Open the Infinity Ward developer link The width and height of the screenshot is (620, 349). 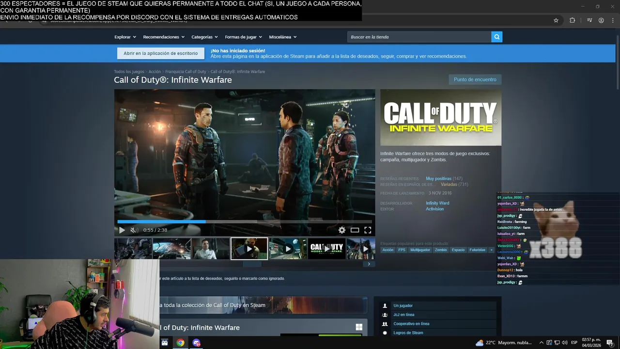click(x=437, y=203)
